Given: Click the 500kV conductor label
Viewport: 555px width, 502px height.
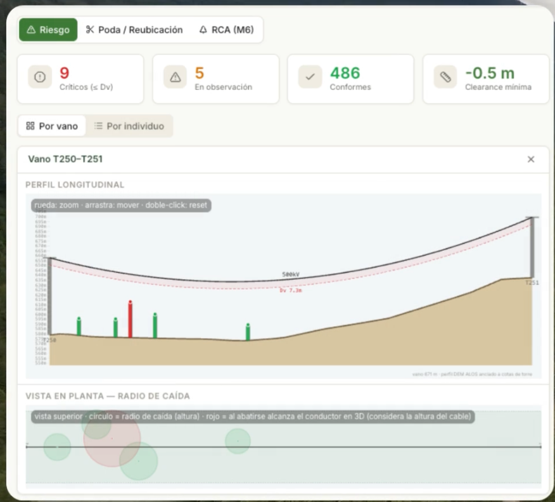Looking at the screenshot, I should [x=291, y=274].
